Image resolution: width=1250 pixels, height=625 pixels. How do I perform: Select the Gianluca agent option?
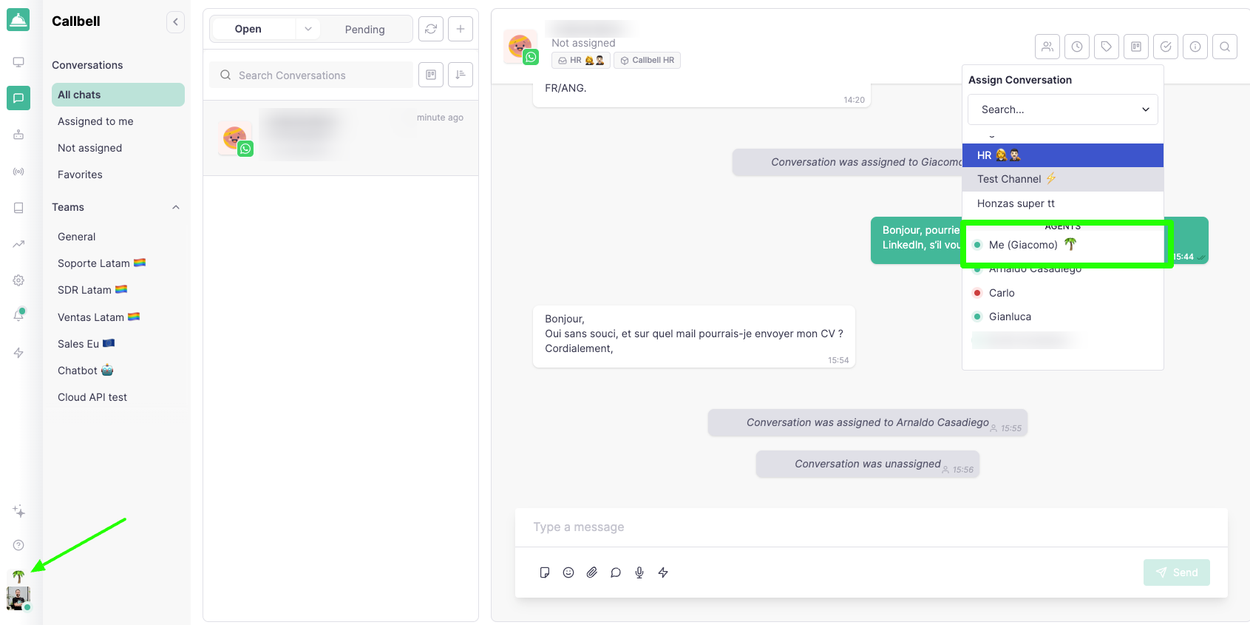coord(1010,317)
